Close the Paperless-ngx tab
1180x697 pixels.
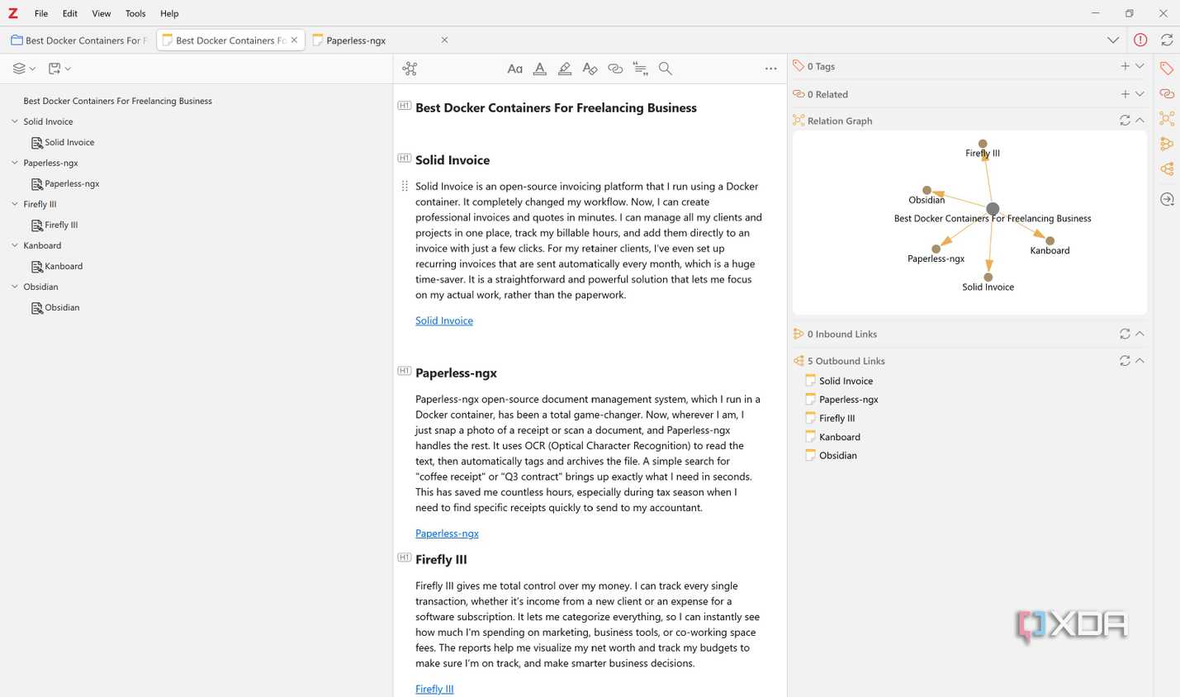[x=444, y=40]
